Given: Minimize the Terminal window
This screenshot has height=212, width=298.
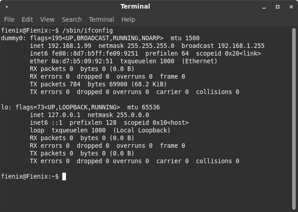Looking at the screenshot, I should (265, 7).
